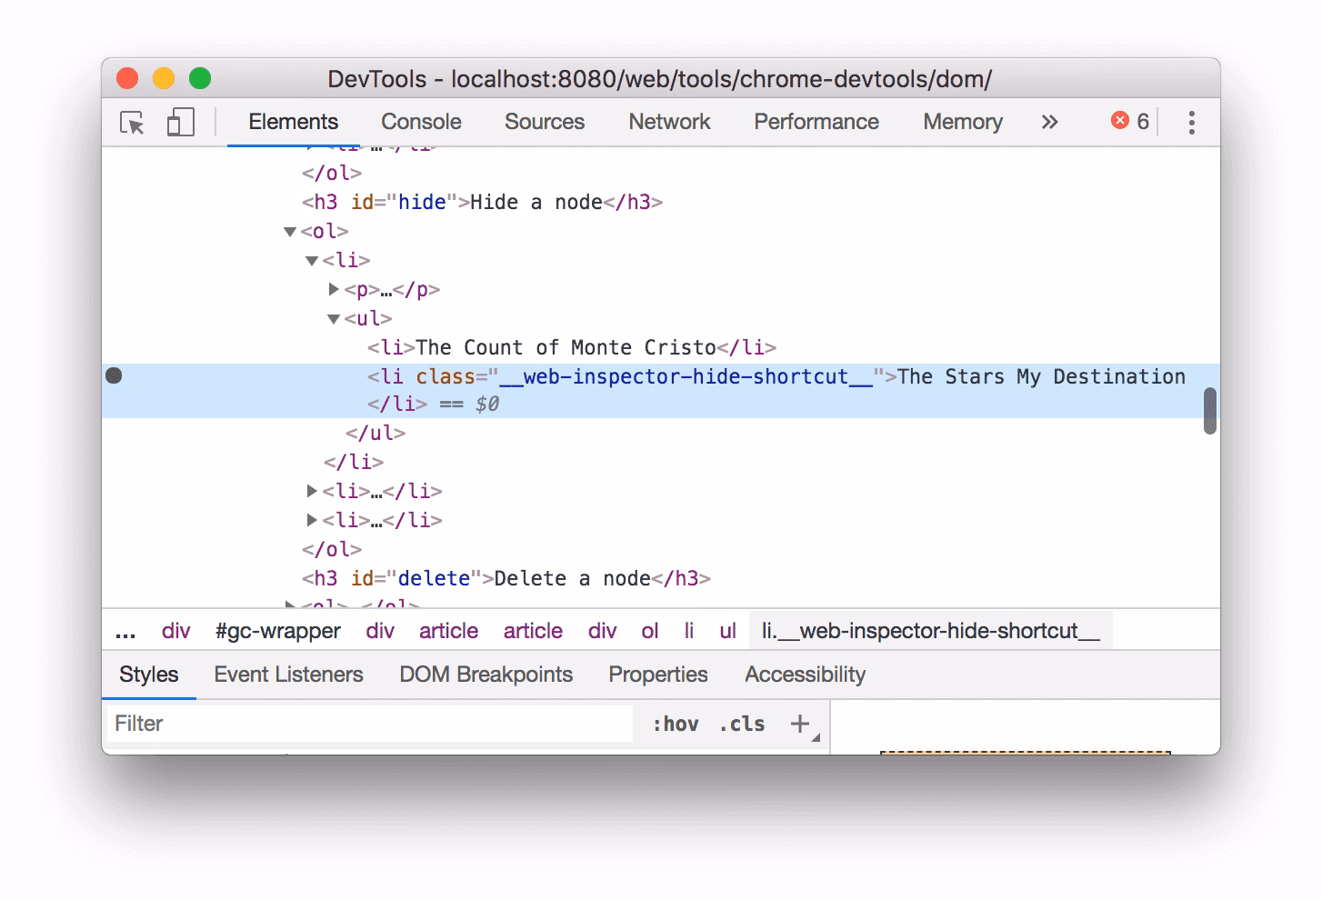Open the three-dot DevTools menu
Screen dimensions: 1322x900
tap(1191, 123)
